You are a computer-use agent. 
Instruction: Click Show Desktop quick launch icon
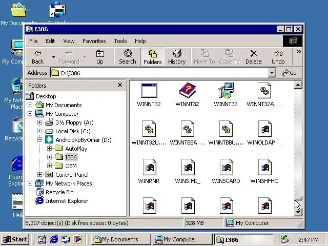point(42,239)
